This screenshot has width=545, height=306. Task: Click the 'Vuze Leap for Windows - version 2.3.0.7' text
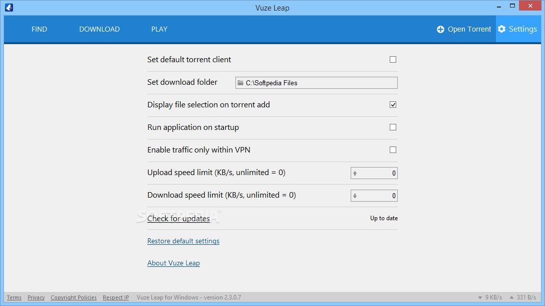pos(189,297)
